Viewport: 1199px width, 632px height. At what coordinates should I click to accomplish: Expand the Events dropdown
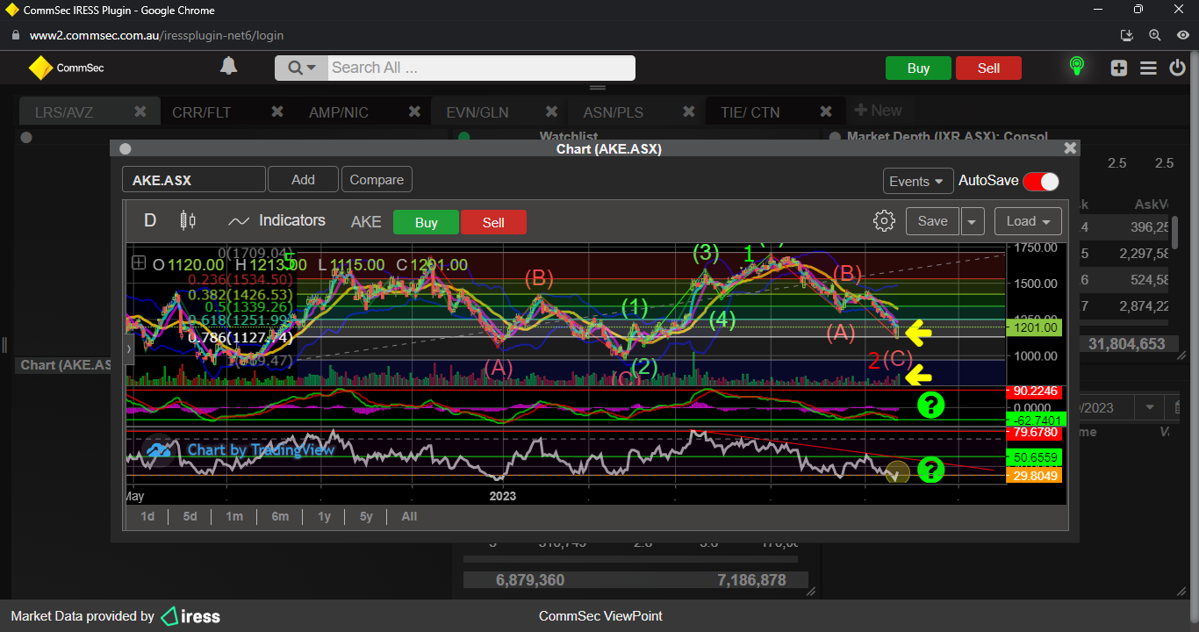(x=917, y=181)
